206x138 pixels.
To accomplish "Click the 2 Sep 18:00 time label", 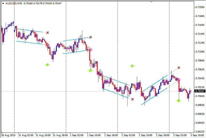I will [163, 135].
